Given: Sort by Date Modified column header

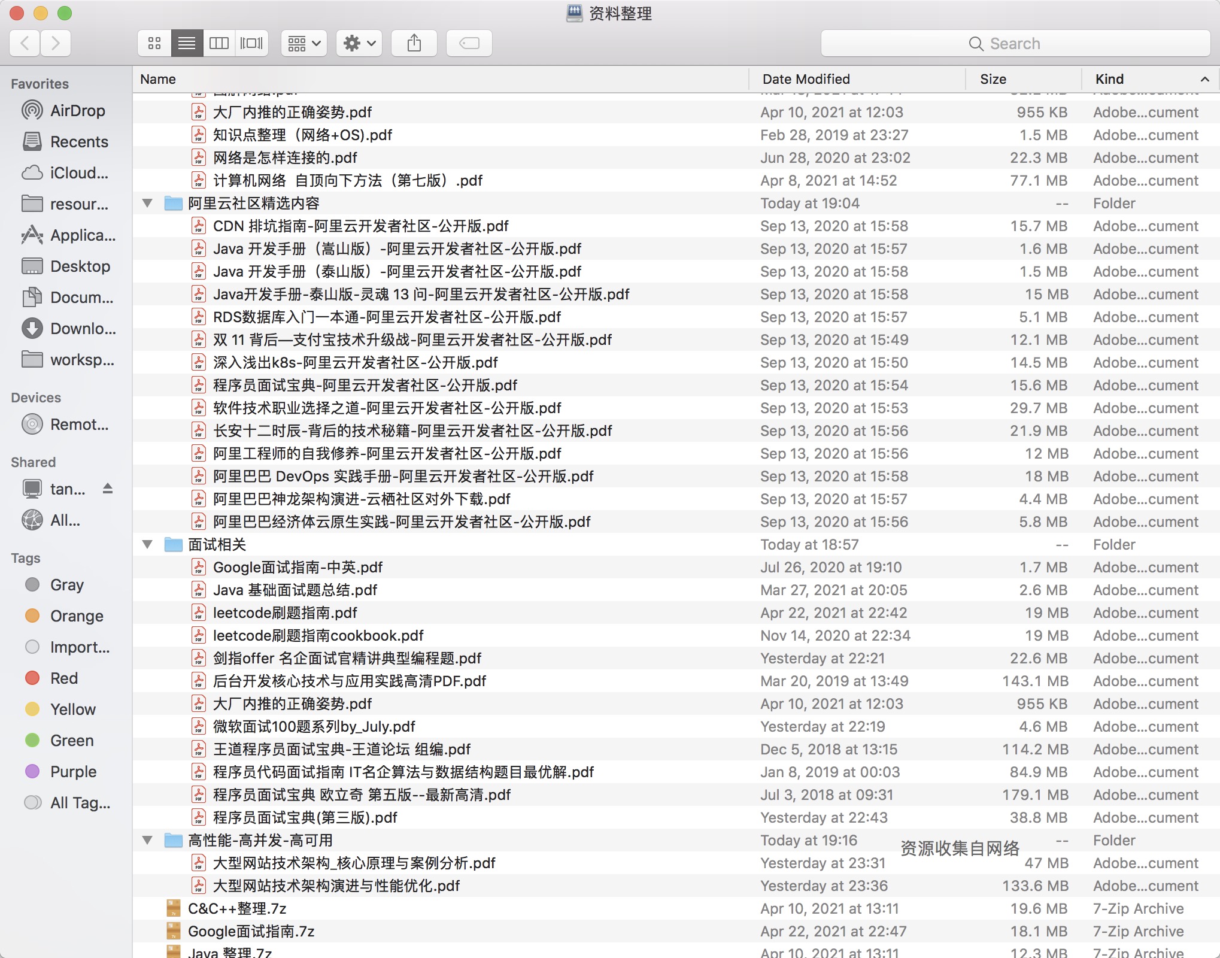Looking at the screenshot, I should point(806,79).
